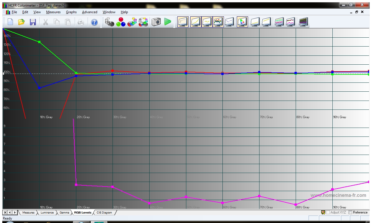Viewport: 372px width, 223px height.
Task: Select the Luminance tab
Action: (x=47, y=213)
